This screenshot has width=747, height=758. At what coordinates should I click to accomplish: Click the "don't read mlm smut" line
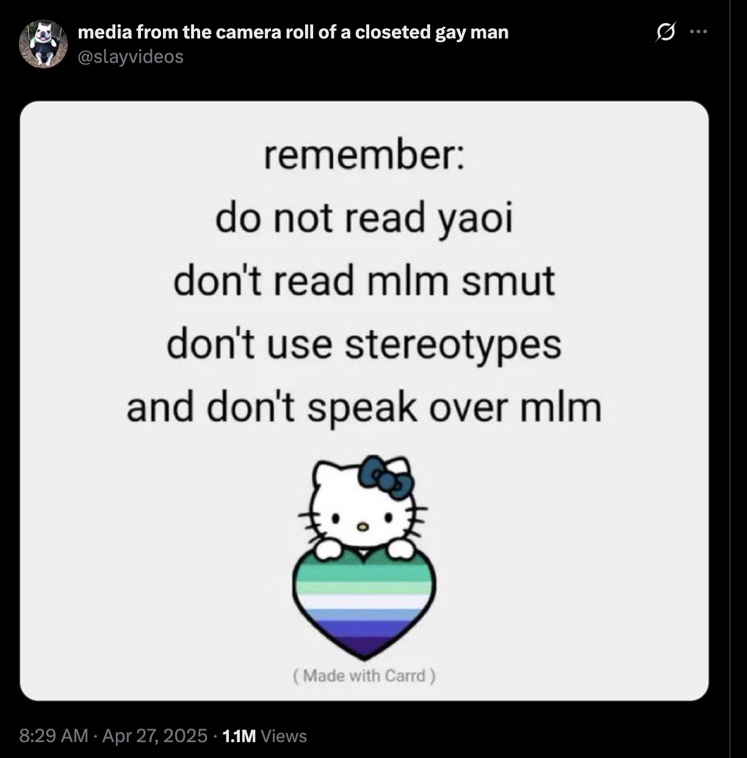click(364, 281)
